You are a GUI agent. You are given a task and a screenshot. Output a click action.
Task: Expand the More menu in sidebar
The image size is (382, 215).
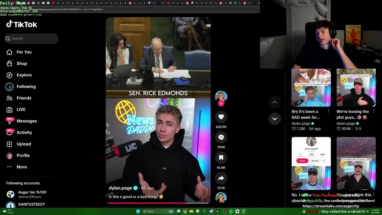point(21,167)
